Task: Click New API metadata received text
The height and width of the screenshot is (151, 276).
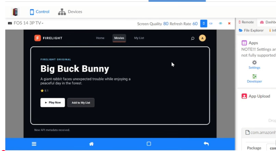Action: click(52, 130)
